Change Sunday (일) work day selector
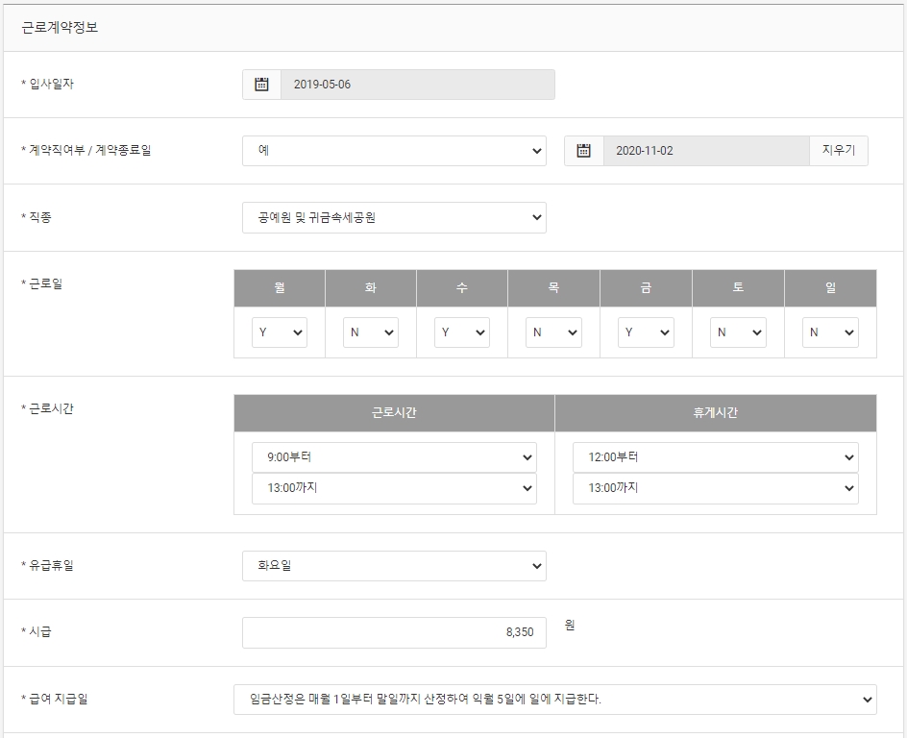907x738 pixels. (830, 332)
